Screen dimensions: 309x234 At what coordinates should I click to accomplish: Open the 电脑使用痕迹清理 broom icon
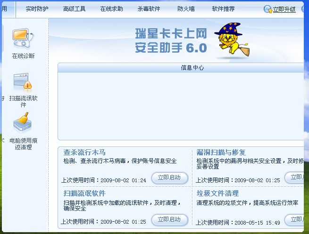coord(22,122)
